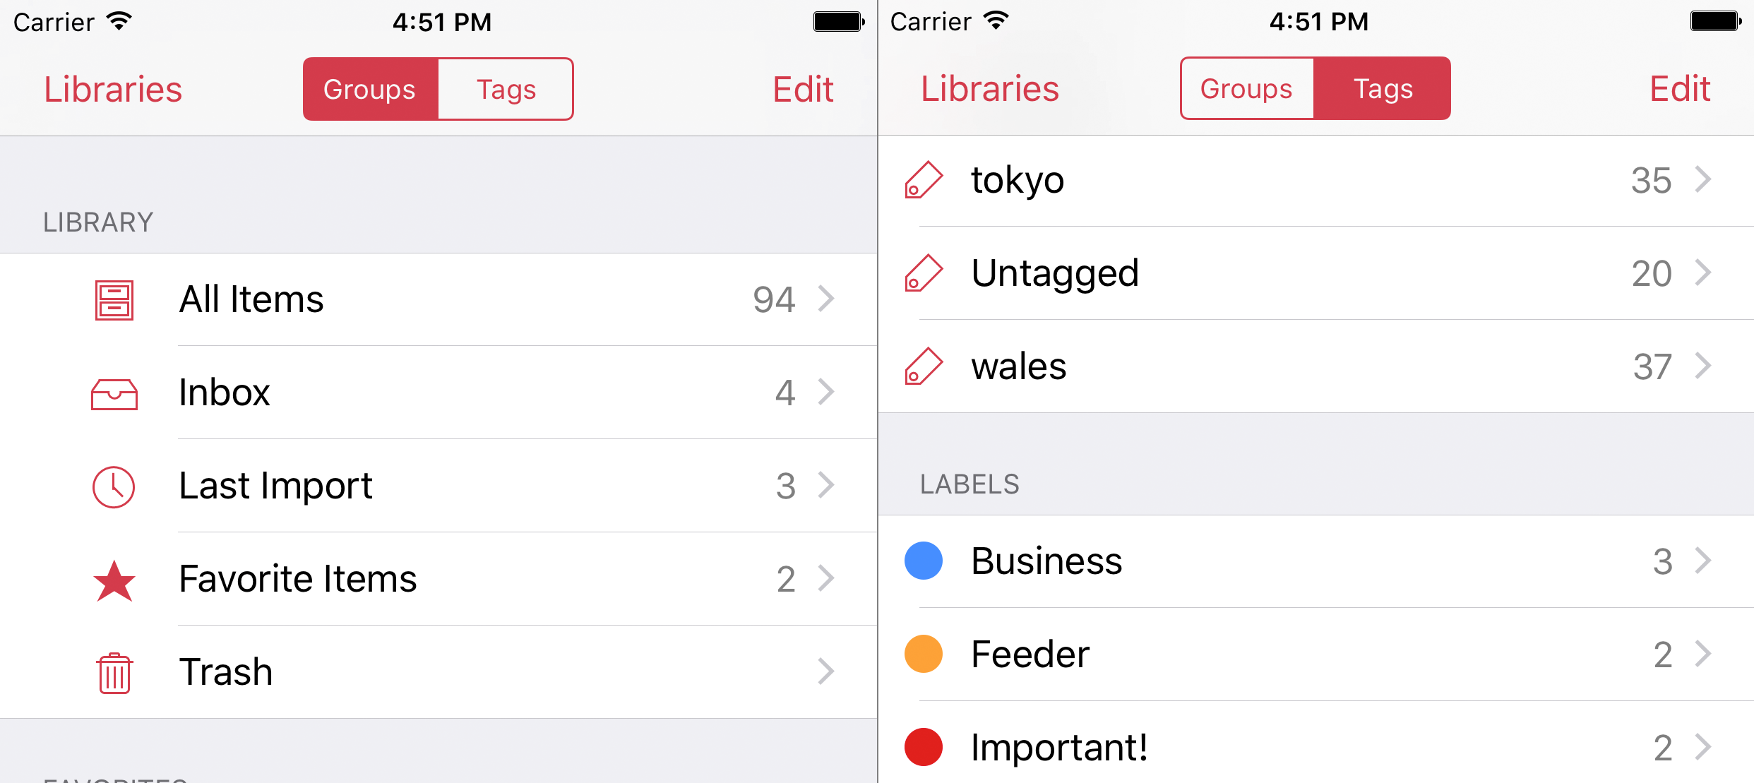Switch right pane to Groups segment
Screen dimensions: 1754x783
click(1246, 88)
